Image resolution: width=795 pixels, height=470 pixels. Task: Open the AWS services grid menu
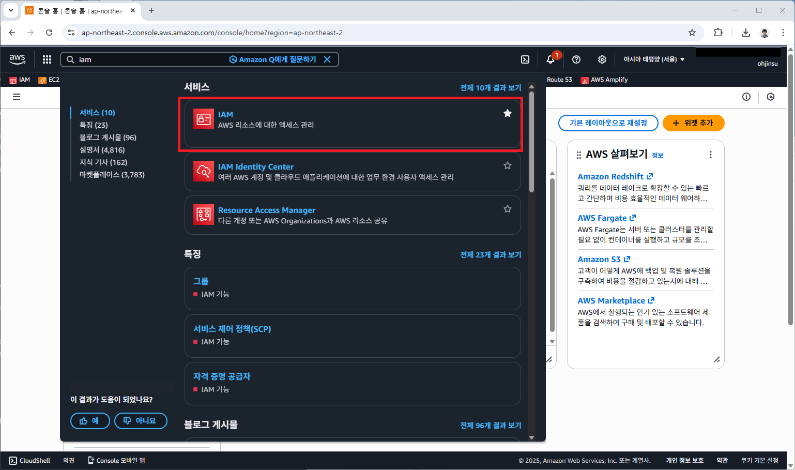coord(47,59)
